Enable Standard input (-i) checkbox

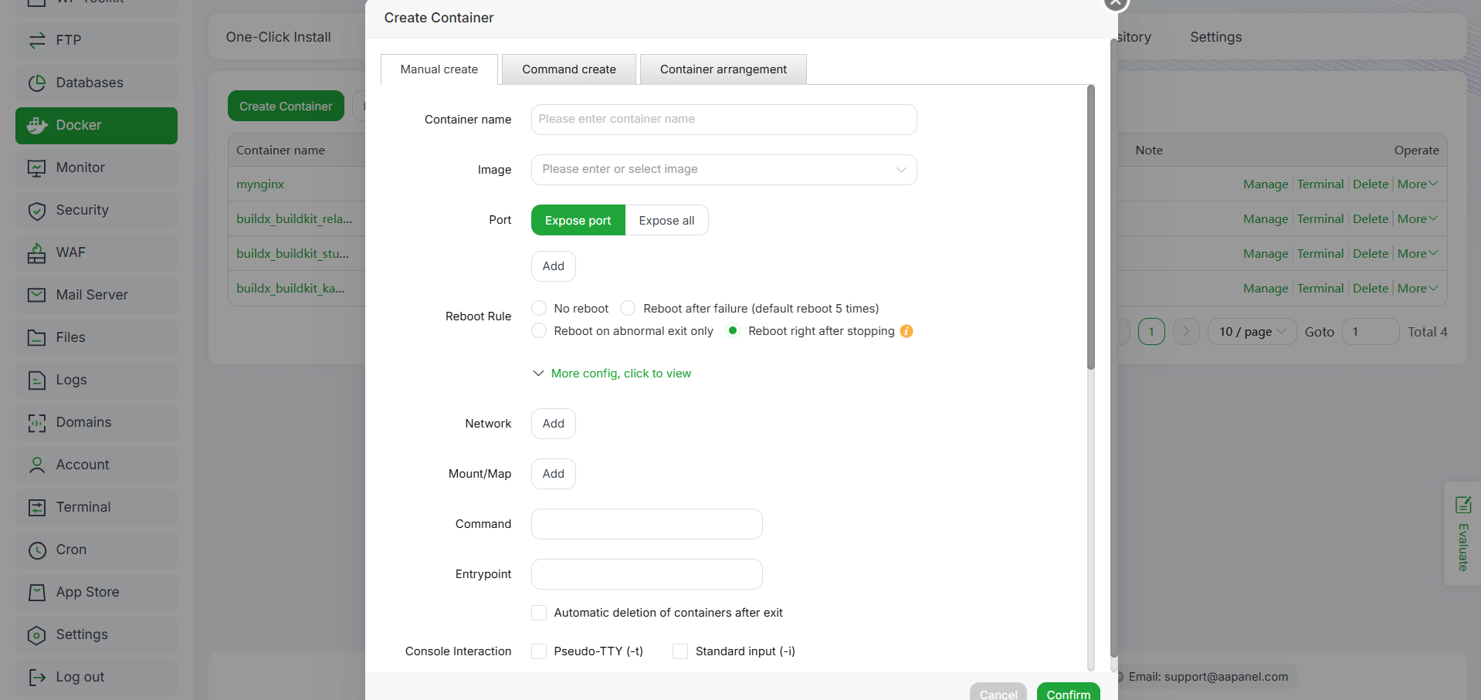tap(680, 651)
